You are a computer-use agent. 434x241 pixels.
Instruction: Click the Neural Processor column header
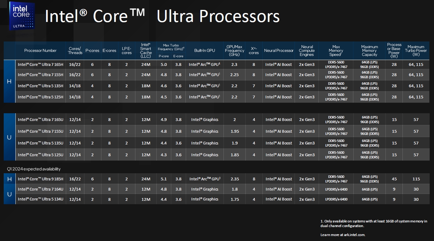pos(279,50)
